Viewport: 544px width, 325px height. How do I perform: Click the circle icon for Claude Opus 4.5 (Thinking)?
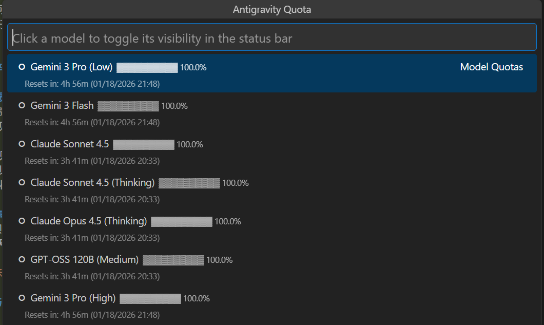coord(22,221)
